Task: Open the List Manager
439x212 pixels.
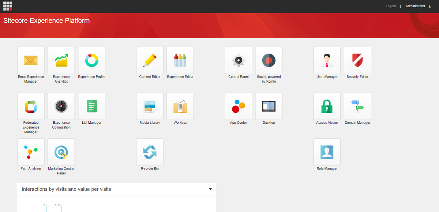Action: (91, 106)
